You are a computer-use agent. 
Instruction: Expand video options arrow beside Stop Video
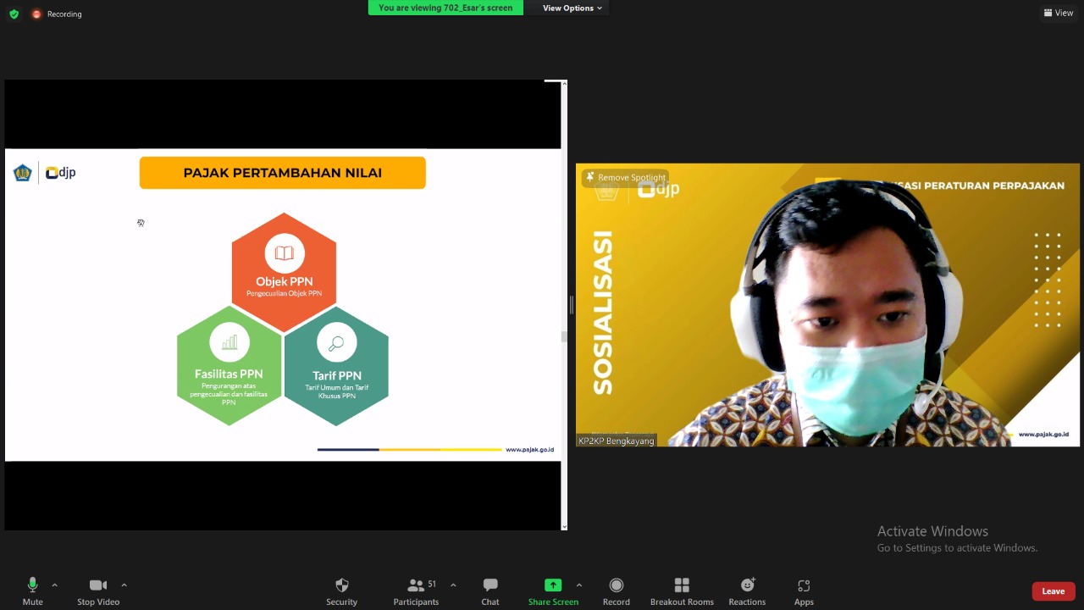coord(124,585)
